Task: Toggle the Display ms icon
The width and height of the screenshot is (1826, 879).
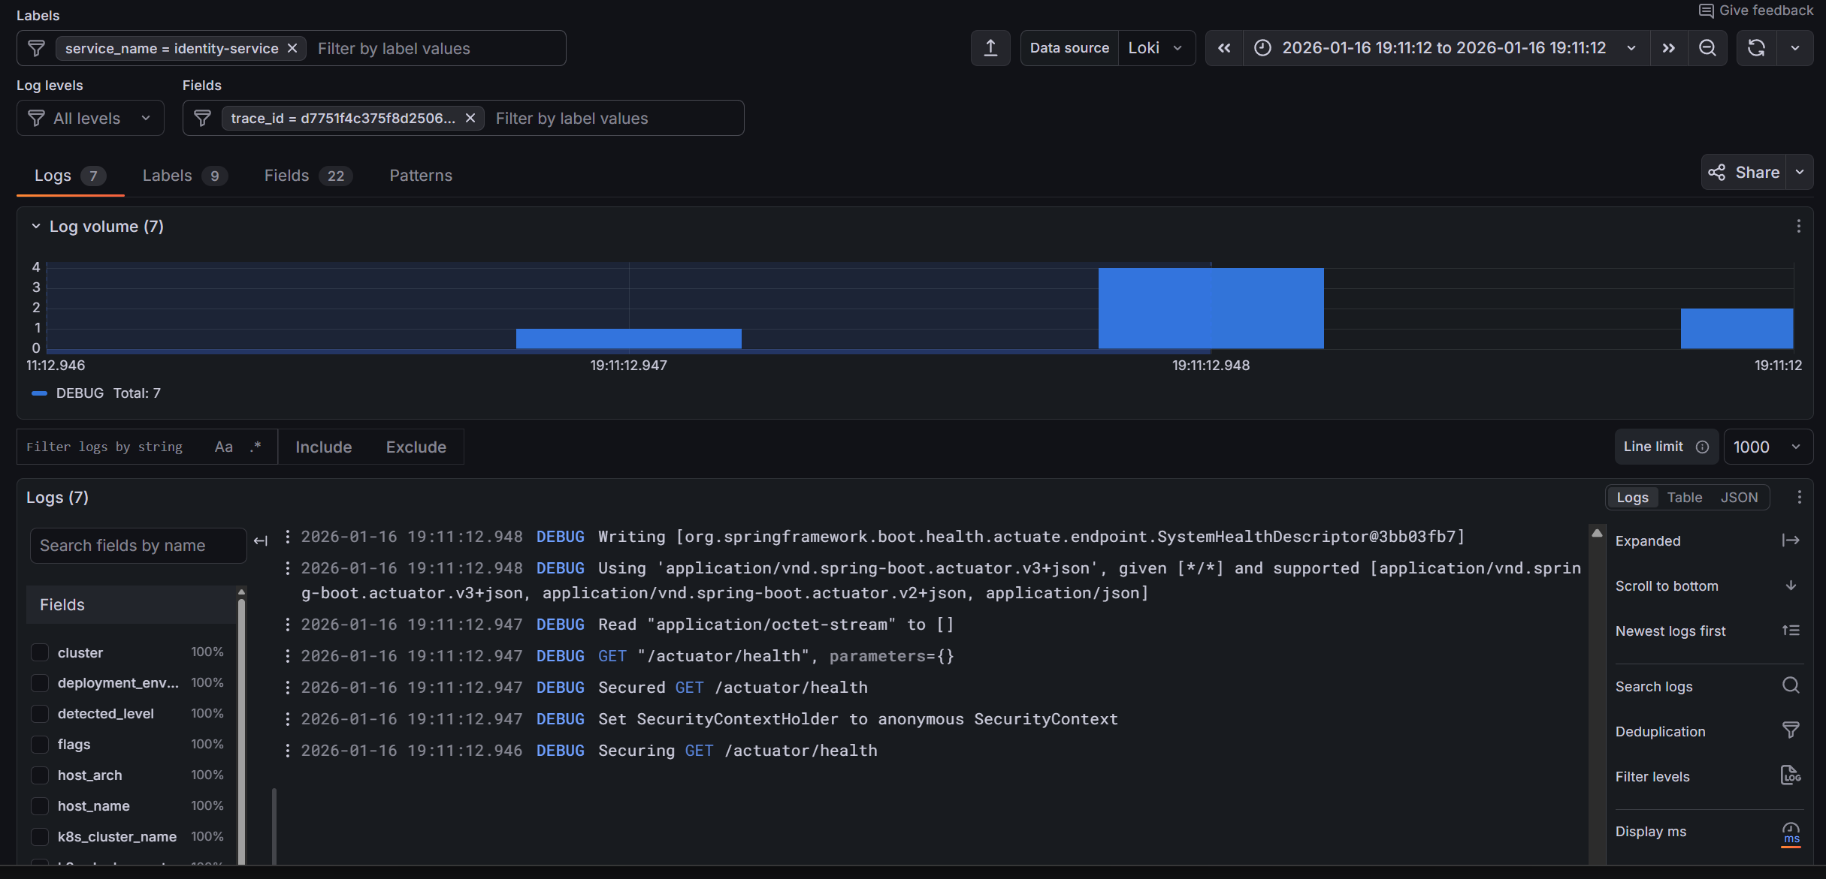Action: pos(1791,832)
